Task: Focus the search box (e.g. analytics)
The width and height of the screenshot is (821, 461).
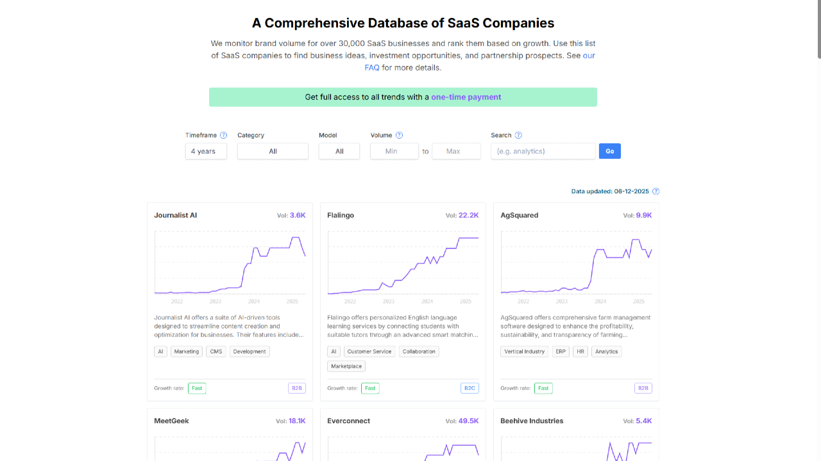Action: [x=543, y=151]
